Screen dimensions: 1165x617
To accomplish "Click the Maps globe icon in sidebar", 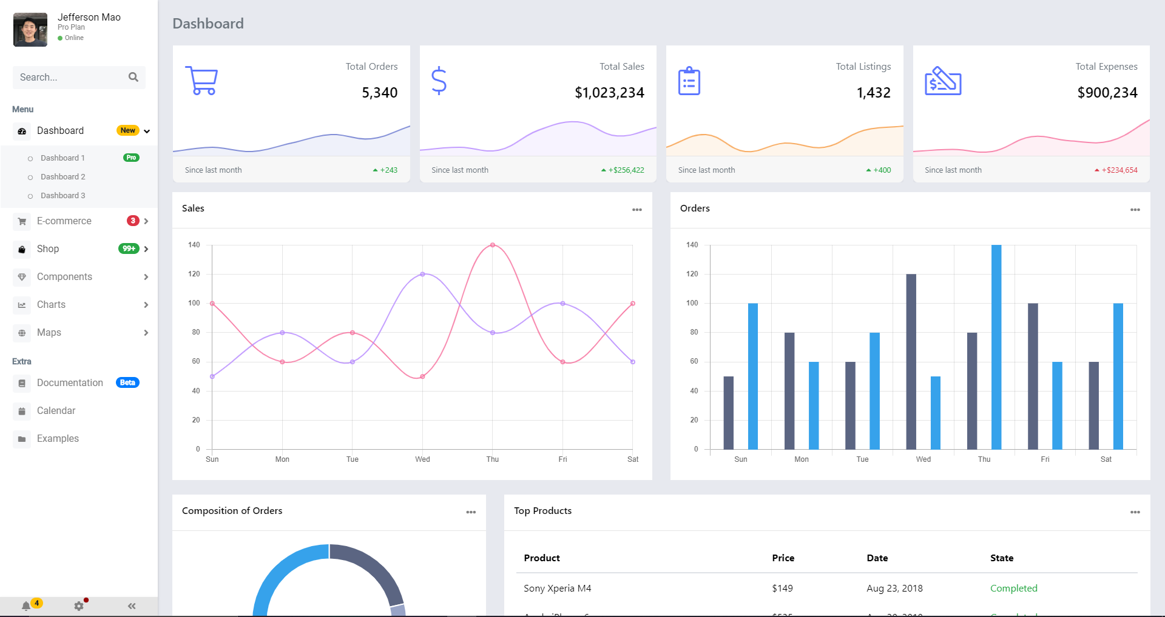I will (22, 333).
